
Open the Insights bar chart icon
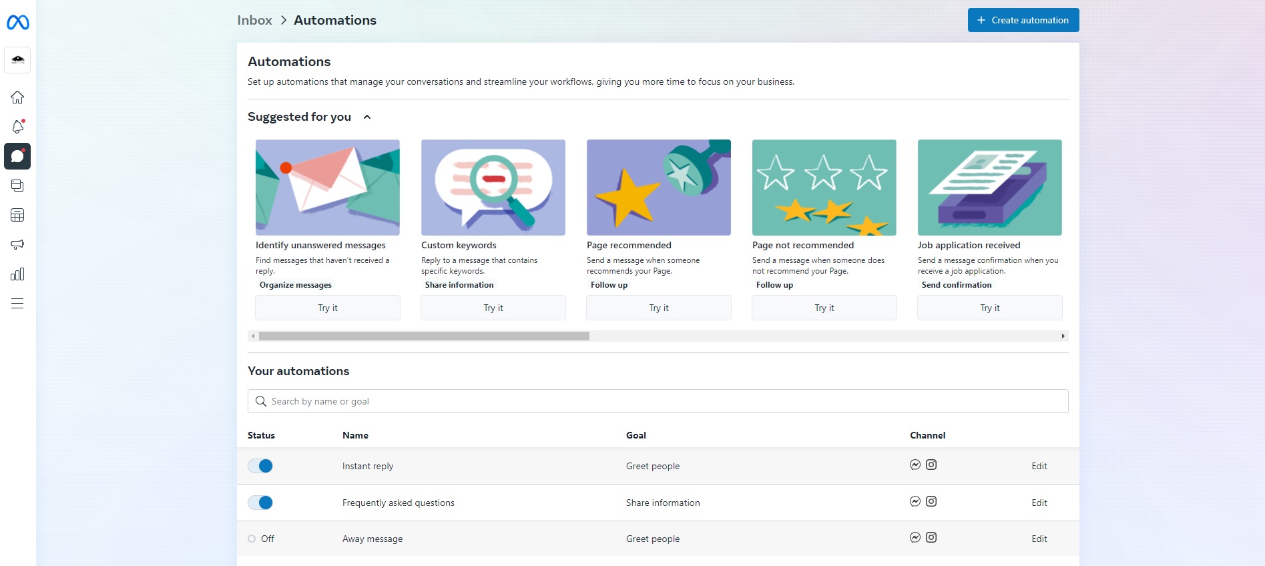(17, 274)
